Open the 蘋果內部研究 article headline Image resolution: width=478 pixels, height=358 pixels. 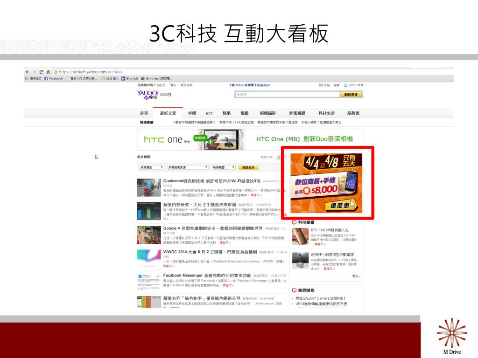click(200, 205)
